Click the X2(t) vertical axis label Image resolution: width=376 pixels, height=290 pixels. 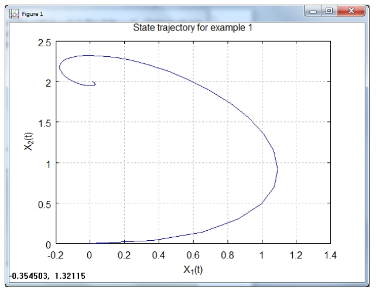(x=29, y=141)
